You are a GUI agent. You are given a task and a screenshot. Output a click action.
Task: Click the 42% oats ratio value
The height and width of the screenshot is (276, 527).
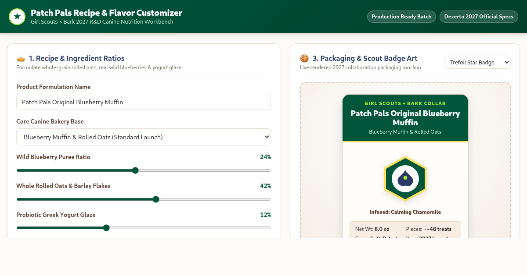click(x=265, y=186)
